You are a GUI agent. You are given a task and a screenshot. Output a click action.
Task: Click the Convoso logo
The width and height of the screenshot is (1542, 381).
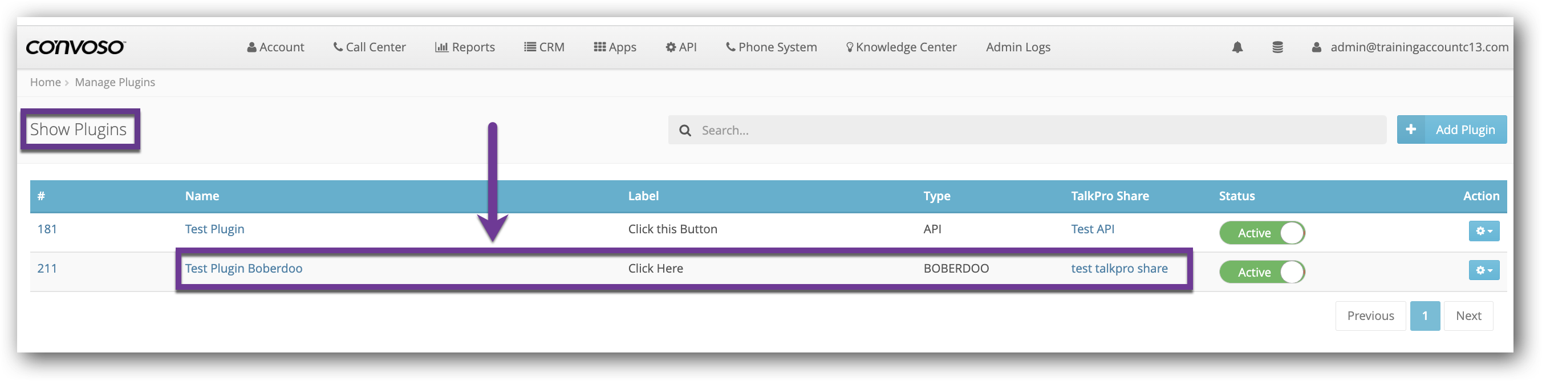click(75, 47)
